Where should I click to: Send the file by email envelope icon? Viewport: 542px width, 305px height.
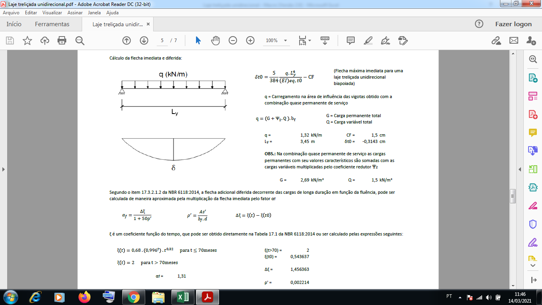click(x=514, y=41)
